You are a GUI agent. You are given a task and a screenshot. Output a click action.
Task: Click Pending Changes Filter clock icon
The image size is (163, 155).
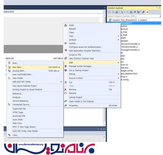point(122,12)
